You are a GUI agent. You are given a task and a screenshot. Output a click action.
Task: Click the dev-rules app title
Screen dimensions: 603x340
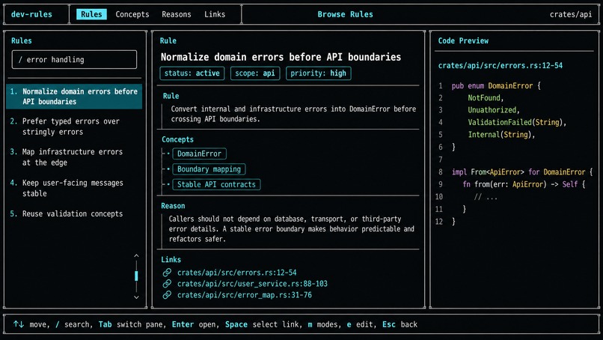coord(31,14)
